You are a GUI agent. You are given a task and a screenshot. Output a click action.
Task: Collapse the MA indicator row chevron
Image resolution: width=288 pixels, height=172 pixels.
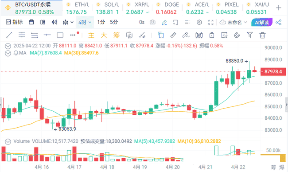click(8, 53)
